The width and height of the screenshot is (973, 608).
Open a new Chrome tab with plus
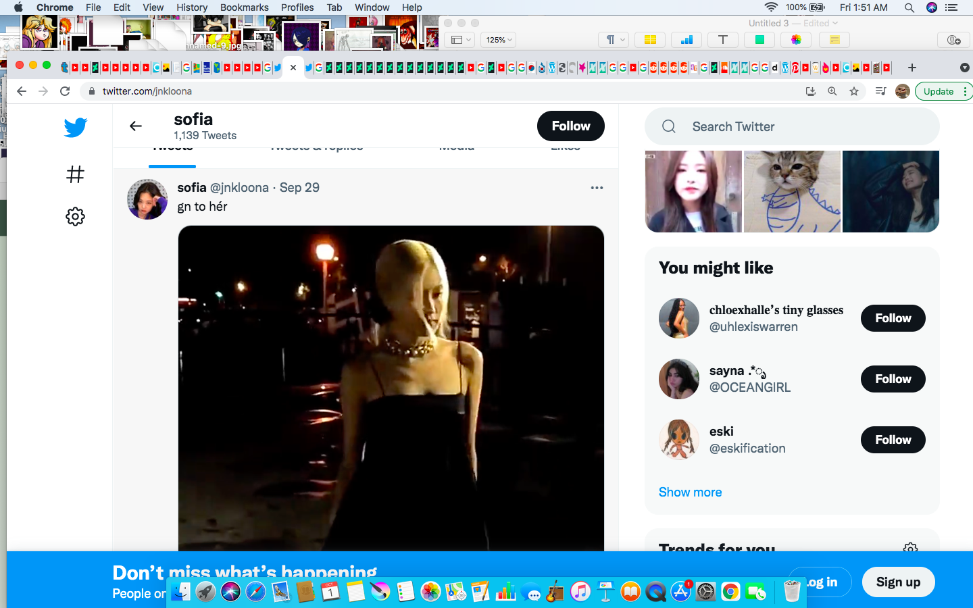click(x=912, y=68)
